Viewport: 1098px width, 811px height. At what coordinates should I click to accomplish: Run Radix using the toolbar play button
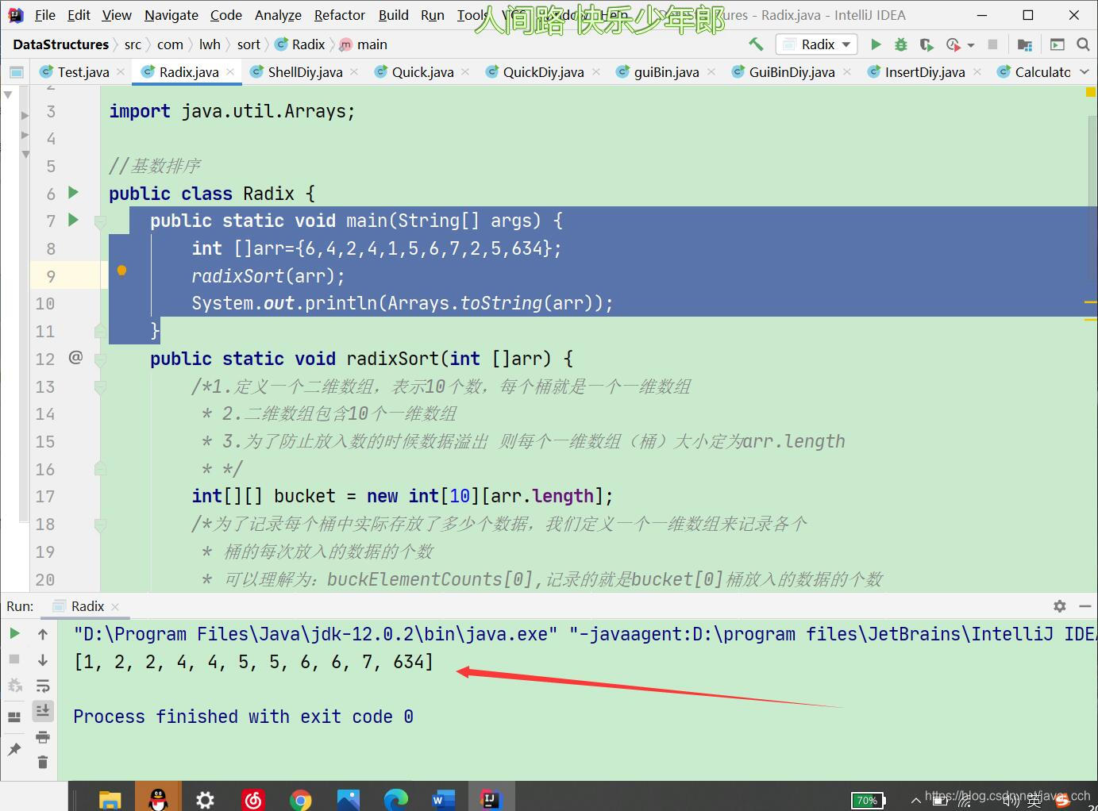point(876,44)
